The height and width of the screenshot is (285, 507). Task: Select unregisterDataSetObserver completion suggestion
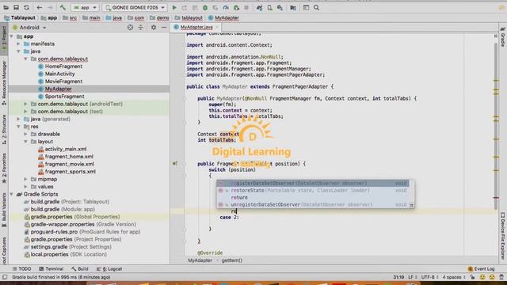tap(313, 204)
